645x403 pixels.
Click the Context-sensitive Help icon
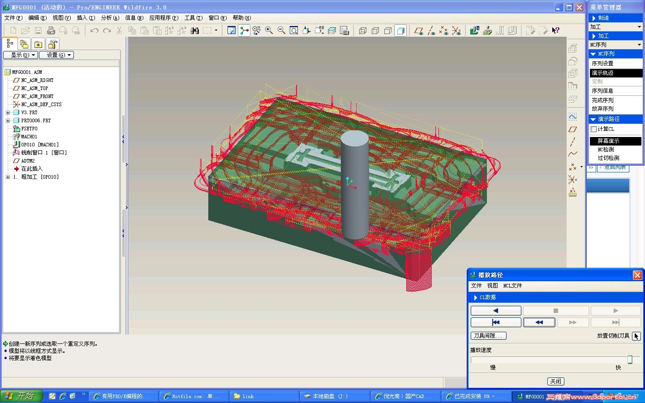tap(556, 30)
